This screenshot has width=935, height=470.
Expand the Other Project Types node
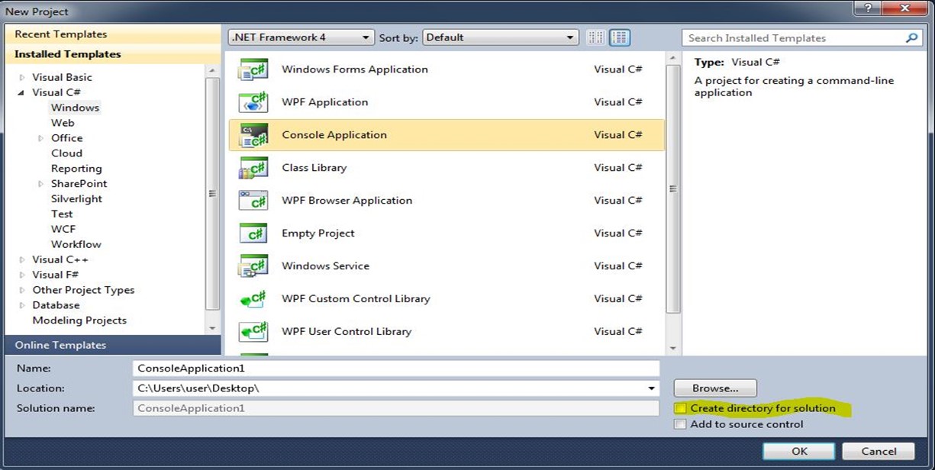coord(21,290)
